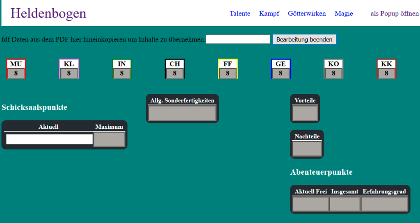Click the IN attribute value field

point(122,73)
